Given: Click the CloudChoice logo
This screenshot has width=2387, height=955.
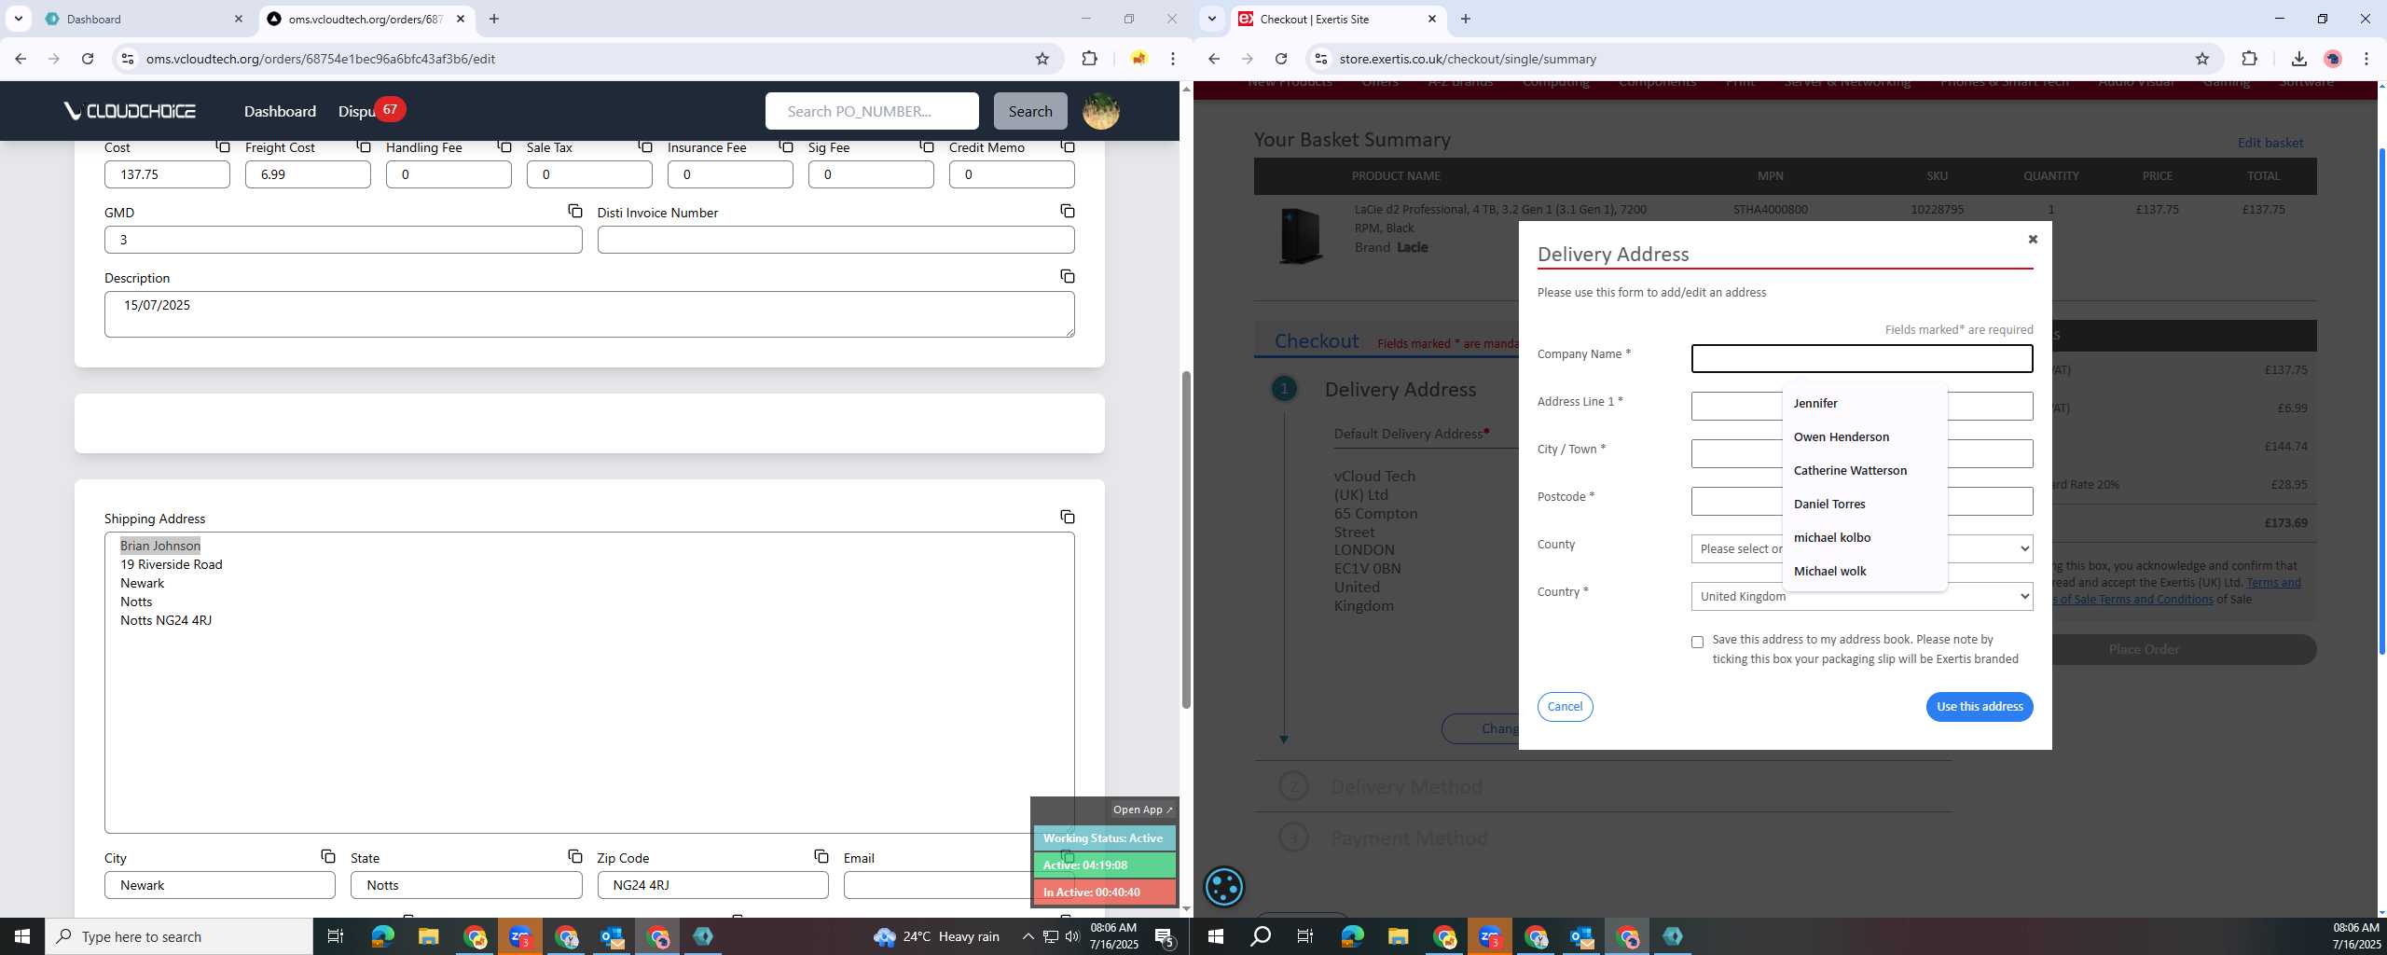Looking at the screenshot, I should click(130, 111).
